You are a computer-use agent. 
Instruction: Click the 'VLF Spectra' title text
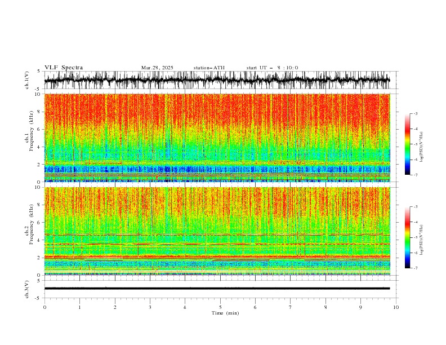tap(64, 68)
